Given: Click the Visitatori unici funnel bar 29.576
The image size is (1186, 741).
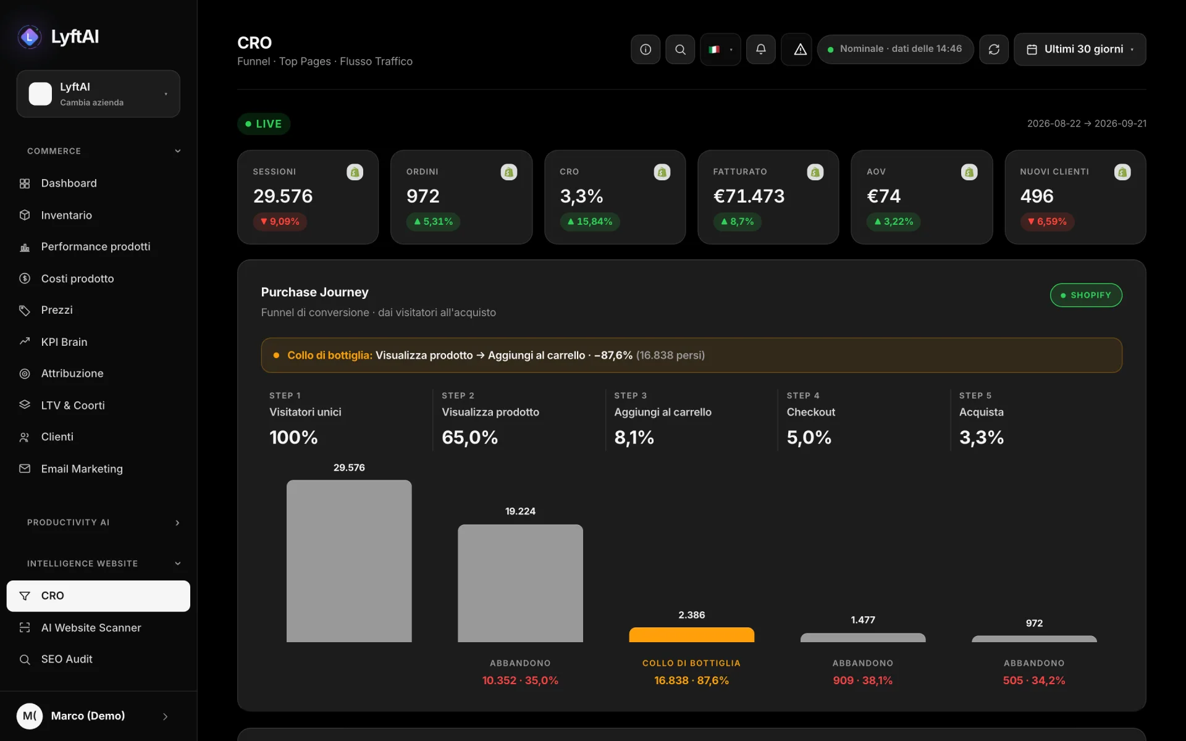Looking at the screenshot, I should click(349, 561).
